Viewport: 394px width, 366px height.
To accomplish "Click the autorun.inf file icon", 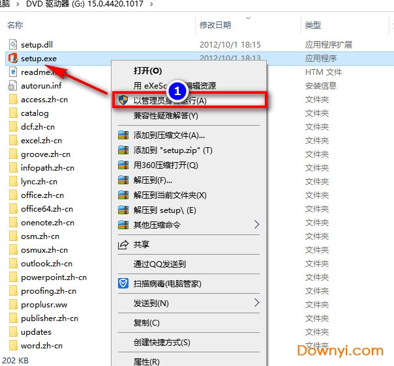I will click(x=12, y=86).
